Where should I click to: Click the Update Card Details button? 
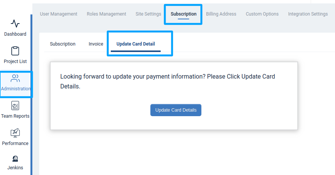coord(176,110)
